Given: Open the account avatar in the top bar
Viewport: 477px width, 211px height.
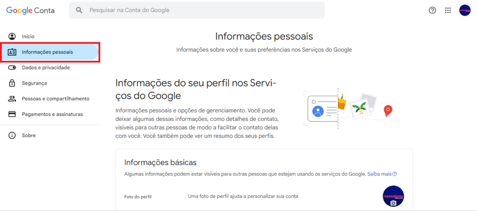Looking at the screenshot, I should coord(465,10).
